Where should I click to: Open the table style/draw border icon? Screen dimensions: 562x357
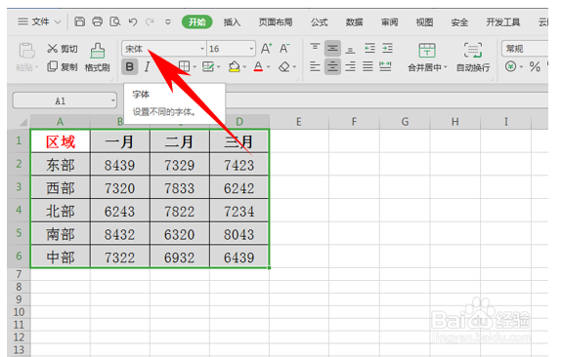coord(208,66)
